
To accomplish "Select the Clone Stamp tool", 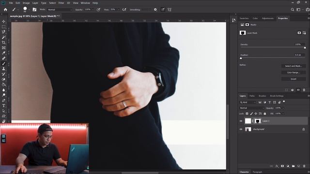I will pyautogui.click(x=3, y=69).
